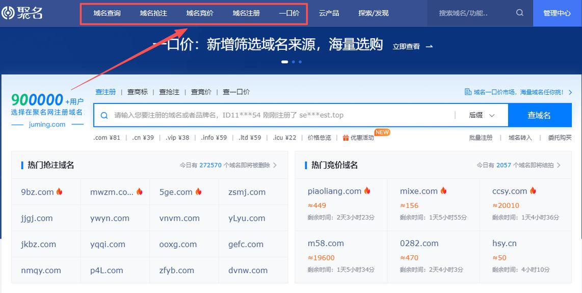The image size is (582, 293).
Task: Select the 查抢注 tab
Action: pyautogui.click(x=169, y=92)
